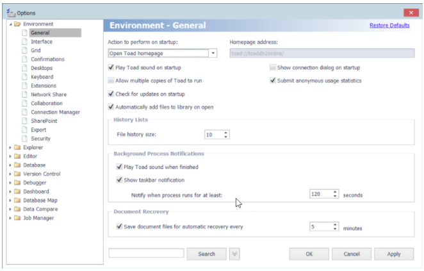
Task: Open the SharePoint options page
Action: [x=44, y=121]
